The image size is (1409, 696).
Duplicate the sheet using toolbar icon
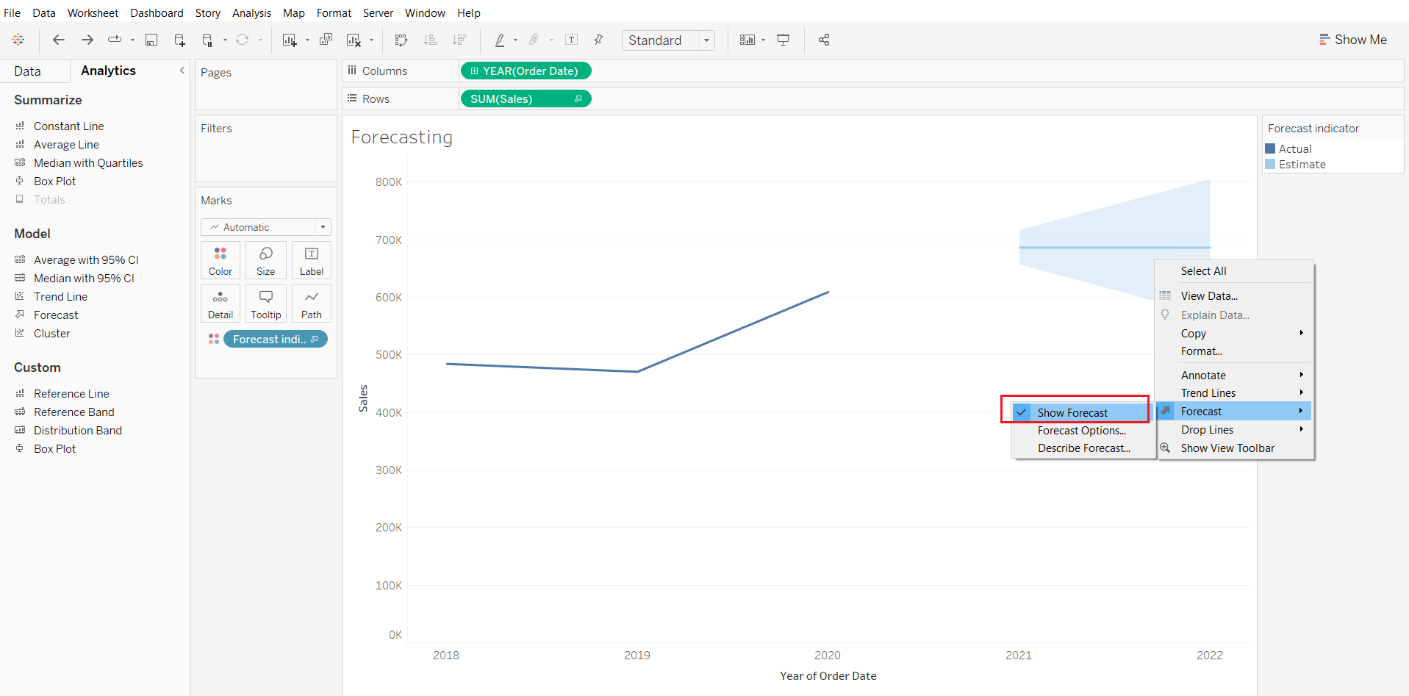326,40
